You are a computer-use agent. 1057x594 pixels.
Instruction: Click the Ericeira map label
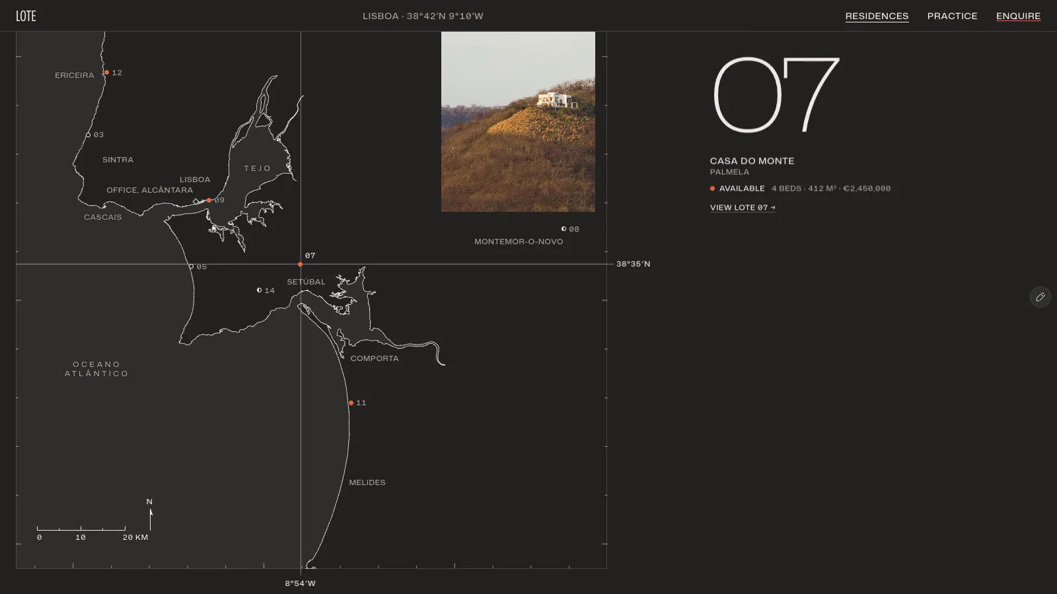(x=75, y=75)
